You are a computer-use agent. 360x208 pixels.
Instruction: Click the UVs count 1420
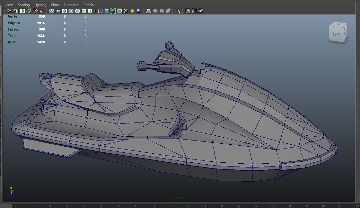[x=41, y=42]
